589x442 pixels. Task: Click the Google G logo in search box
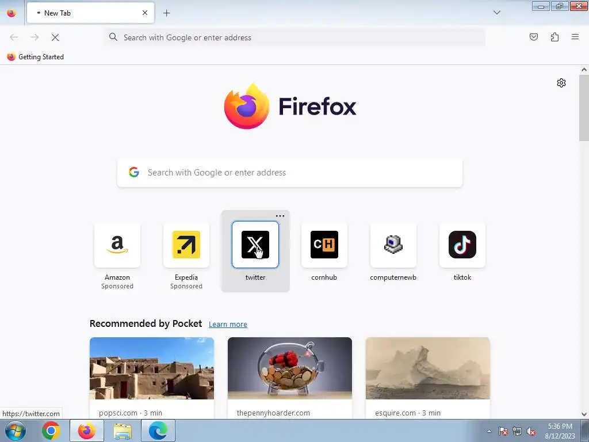133,172
